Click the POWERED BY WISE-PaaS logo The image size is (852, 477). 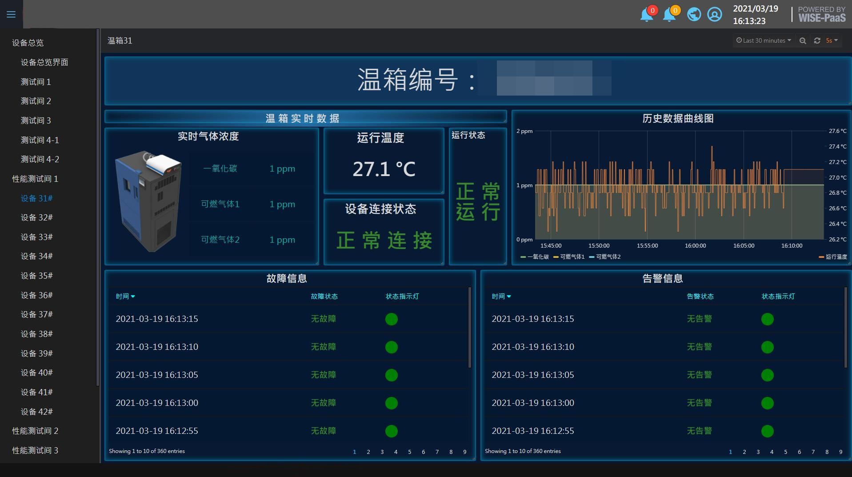click(x=822, y=15)
